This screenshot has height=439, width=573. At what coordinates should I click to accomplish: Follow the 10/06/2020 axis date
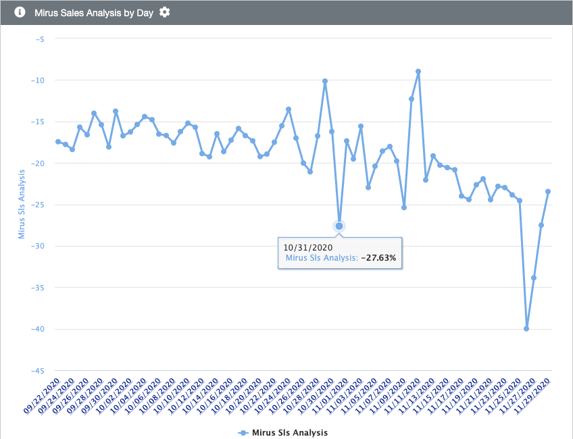point(142,396)
